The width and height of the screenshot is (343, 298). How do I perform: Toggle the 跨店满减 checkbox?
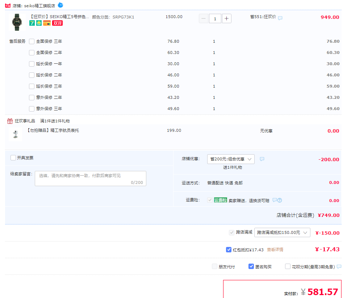(x=231, y=232)
